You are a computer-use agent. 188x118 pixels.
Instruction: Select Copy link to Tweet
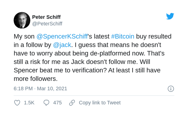(100, 103)
